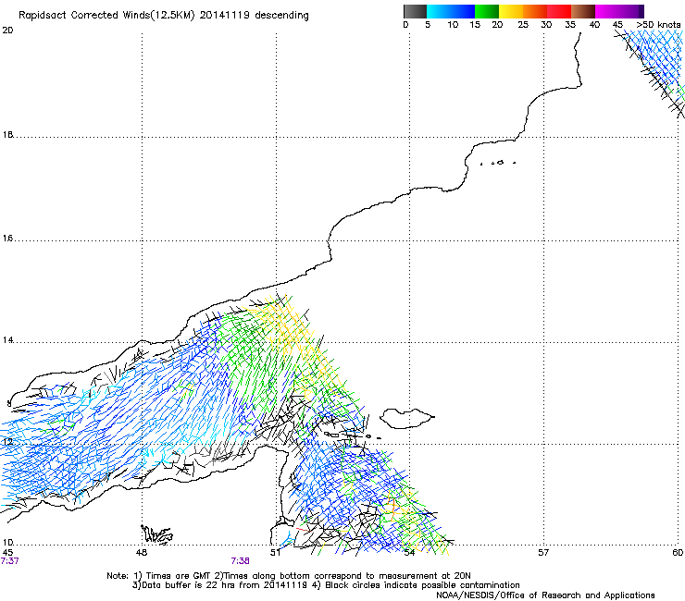Image resolution: width=685 pixels, height=601 pixels.
Task: Click the '45' label under the color bar
Action: click(617, 25)
